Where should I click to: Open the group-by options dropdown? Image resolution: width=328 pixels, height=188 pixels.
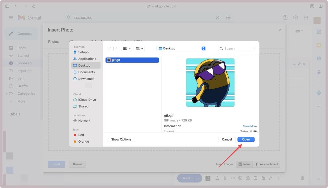(139, 48)
